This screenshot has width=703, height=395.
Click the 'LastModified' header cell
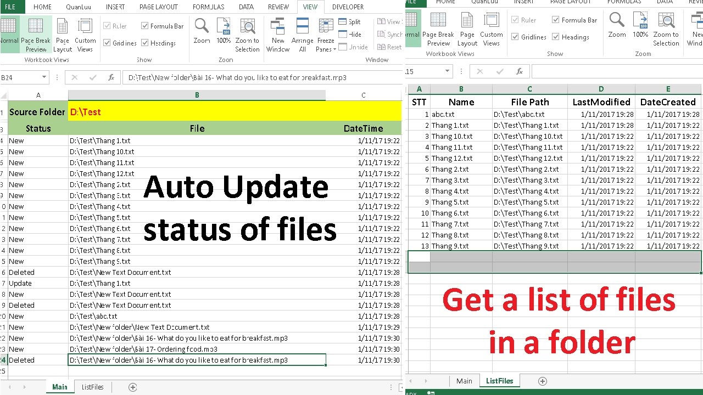(601, 102)
